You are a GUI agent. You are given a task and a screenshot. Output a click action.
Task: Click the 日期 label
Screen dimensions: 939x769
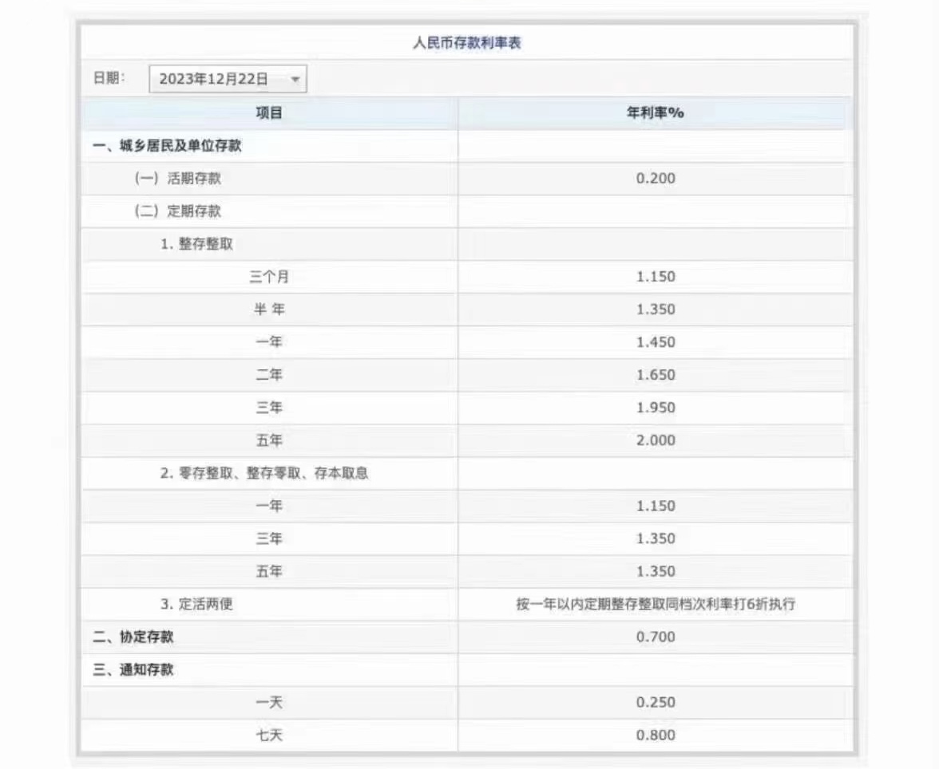pos(109,78)
